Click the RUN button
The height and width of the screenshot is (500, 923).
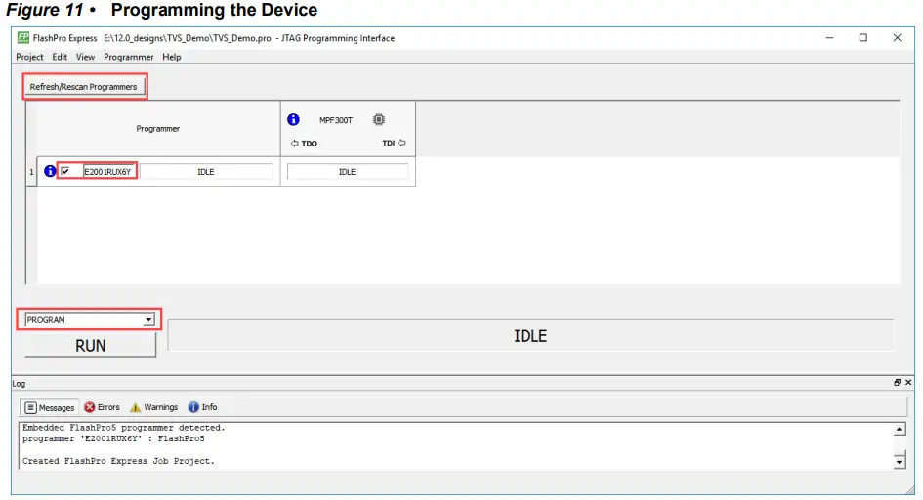coord(90,346)
